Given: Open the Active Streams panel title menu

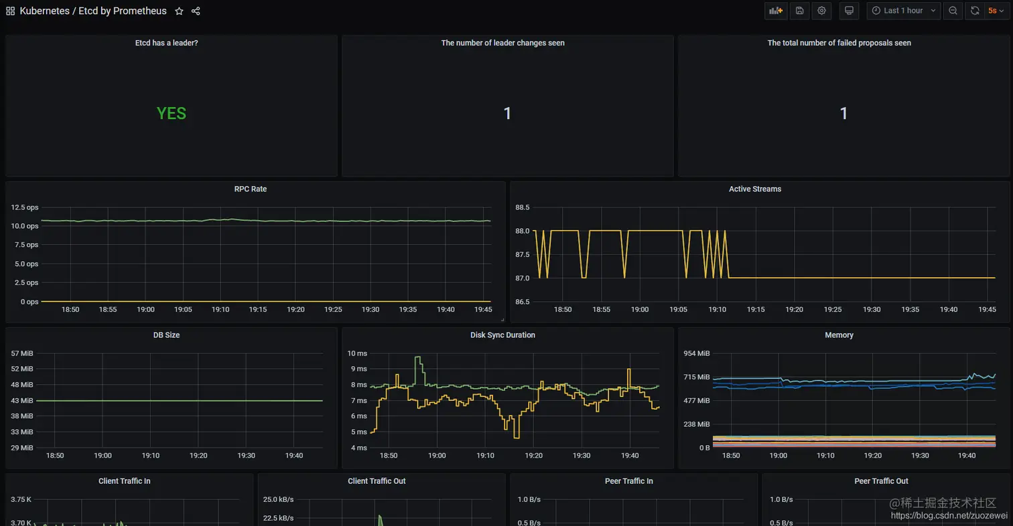Looking at the screenshot, I should pyautogui.click(x=755, y=189).
